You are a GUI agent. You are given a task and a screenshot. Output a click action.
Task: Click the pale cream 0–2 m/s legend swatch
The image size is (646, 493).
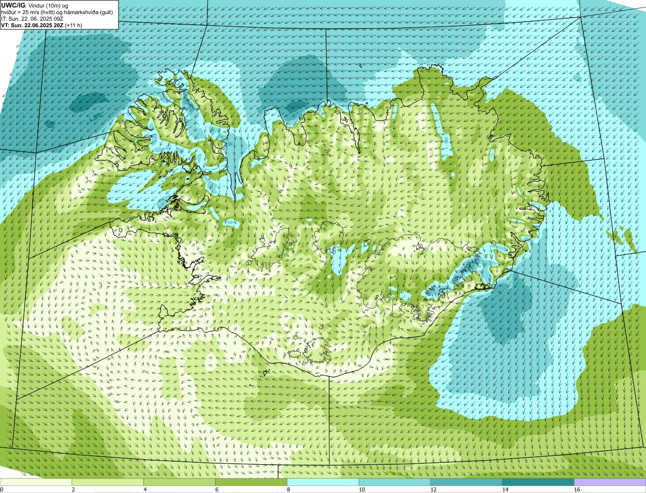point(36,482)
